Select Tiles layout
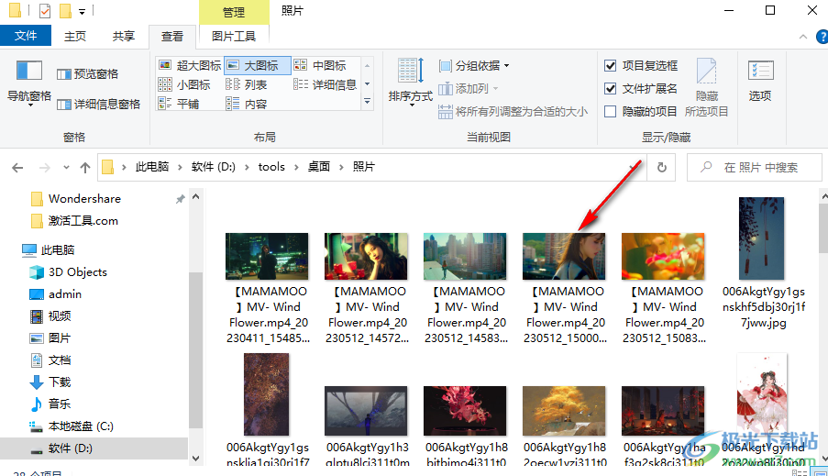This screenshot has height=476, width=828. point(179,104)
